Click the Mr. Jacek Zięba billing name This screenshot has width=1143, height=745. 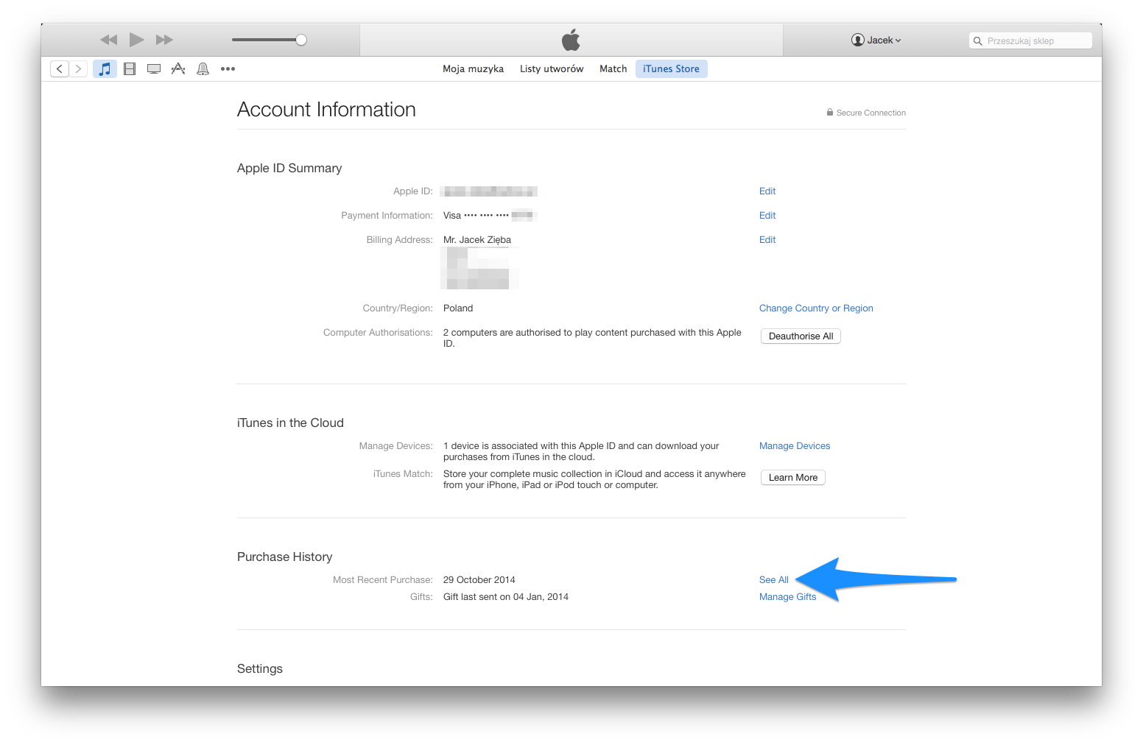pos(477,239)
